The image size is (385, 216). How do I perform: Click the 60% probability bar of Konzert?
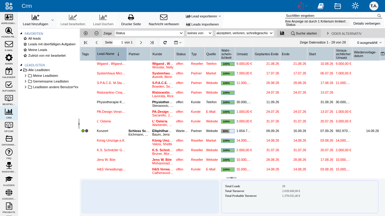point(228,131)
